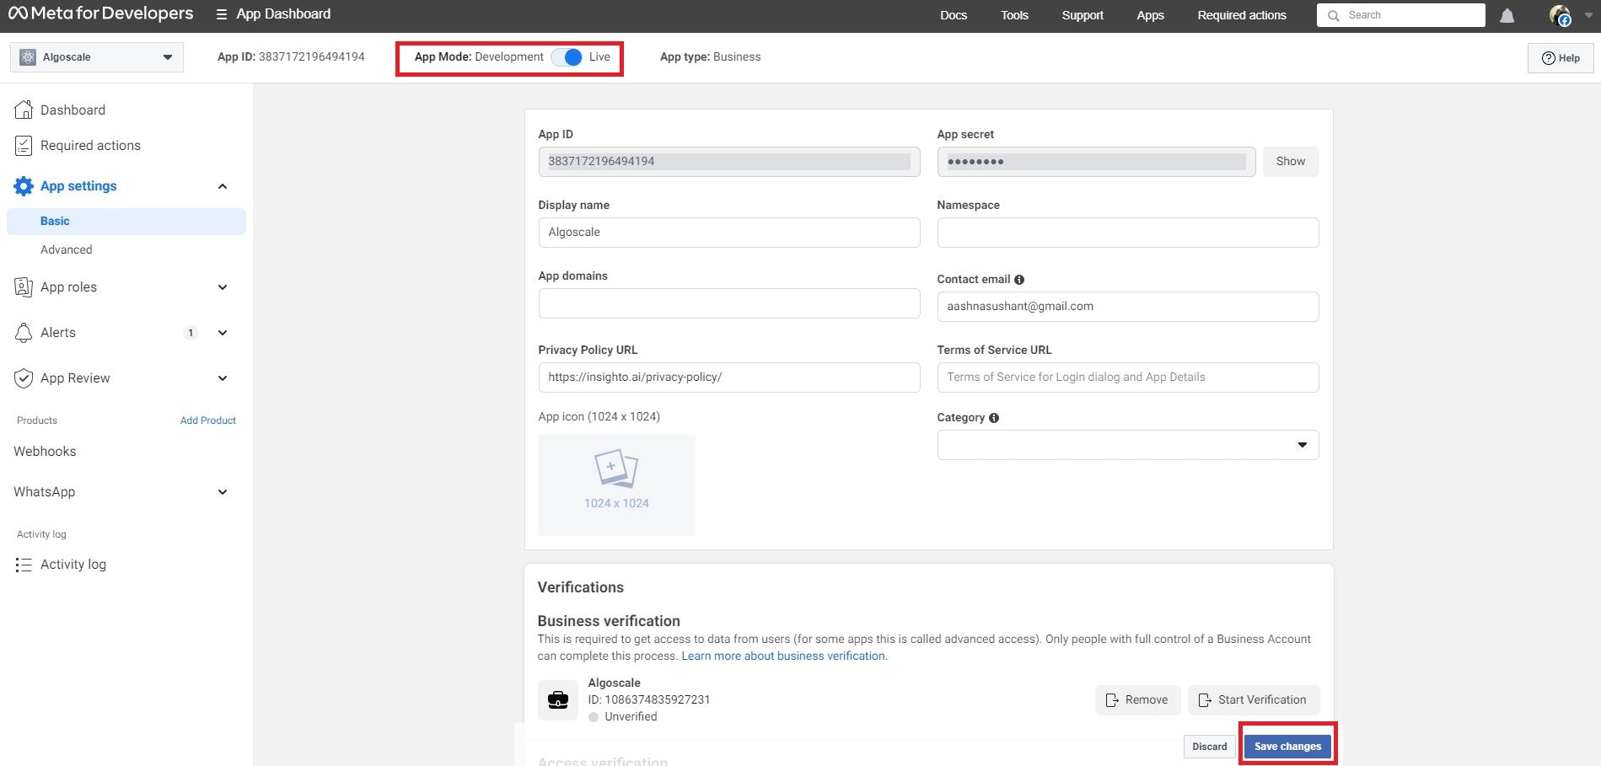Open Docs in the top navigation
Viewport: 1601px width, 766px height.
click(x=954, y=15)
